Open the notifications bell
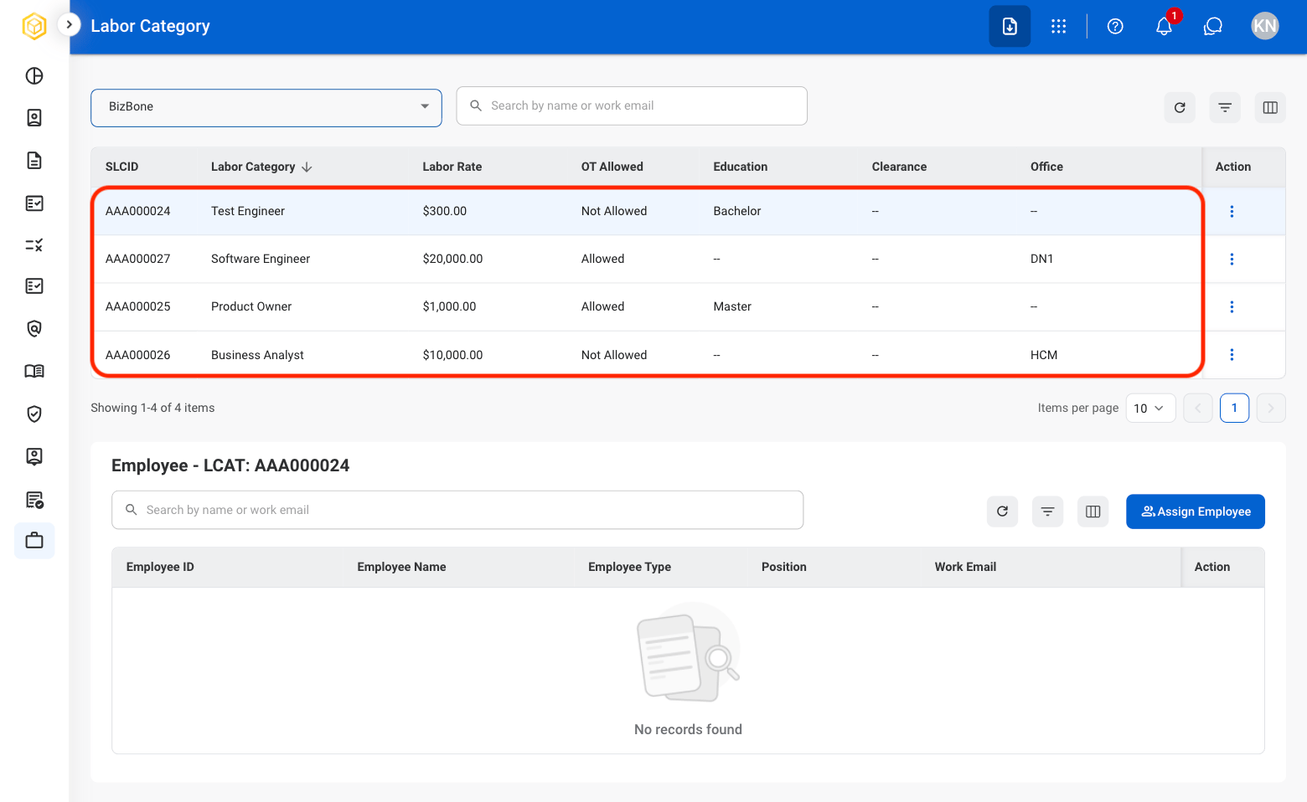This screenshot has height=802, width=1307. 1164,27
